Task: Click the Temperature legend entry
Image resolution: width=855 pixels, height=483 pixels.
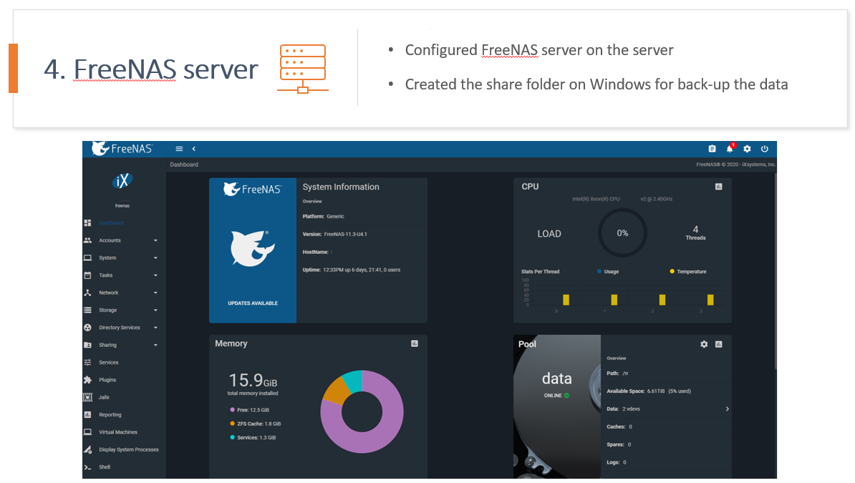Action: pos(687,271)
